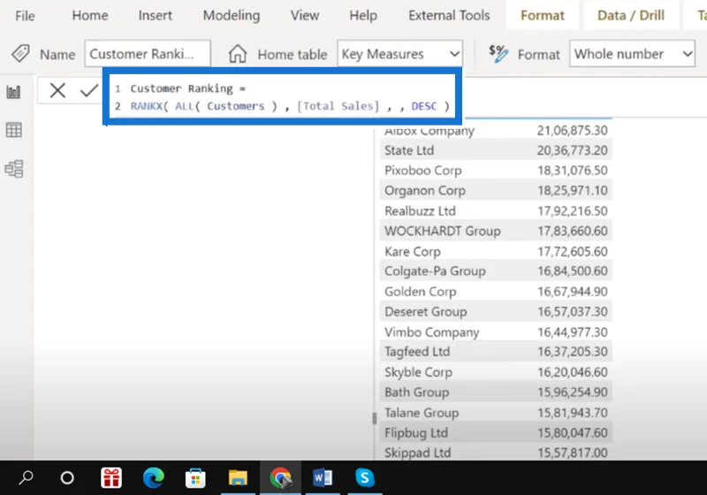The width and height of the screenshot is (707, 495).
Task: Open the File menu
Action: click(x=25, y=16)
